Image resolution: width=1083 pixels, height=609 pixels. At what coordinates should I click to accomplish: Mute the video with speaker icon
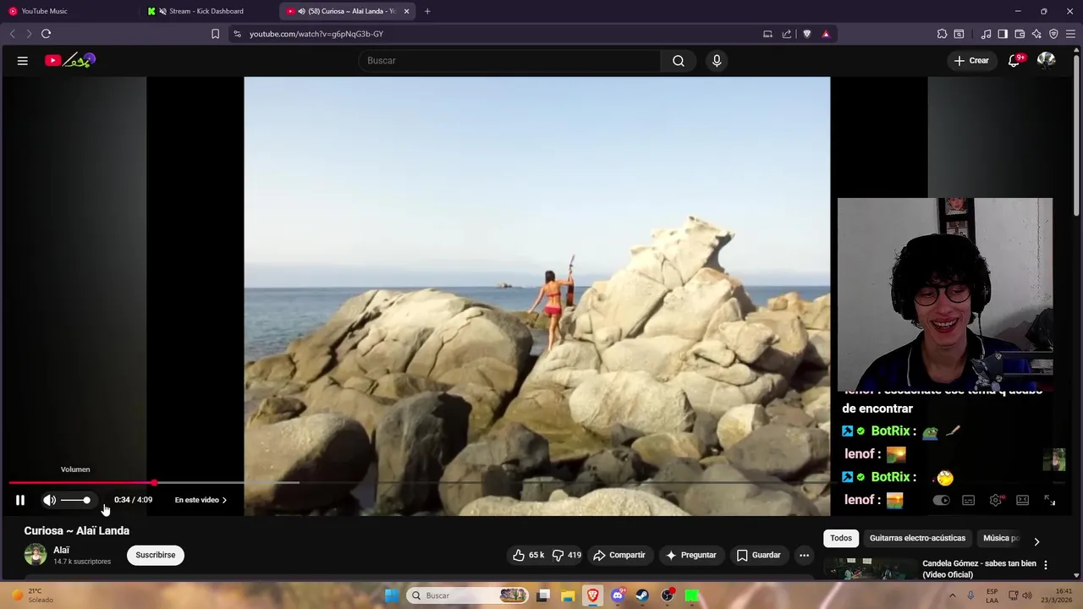[50, 500]
